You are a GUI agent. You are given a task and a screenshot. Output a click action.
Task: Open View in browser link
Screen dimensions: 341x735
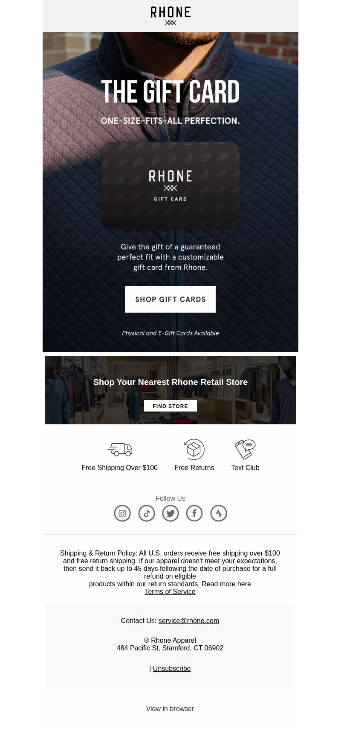point(170,709)
